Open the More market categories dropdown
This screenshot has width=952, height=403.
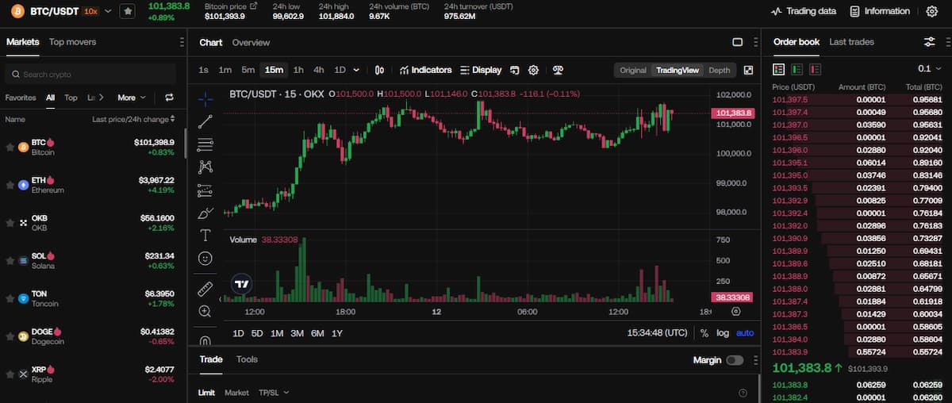(132, 98)
